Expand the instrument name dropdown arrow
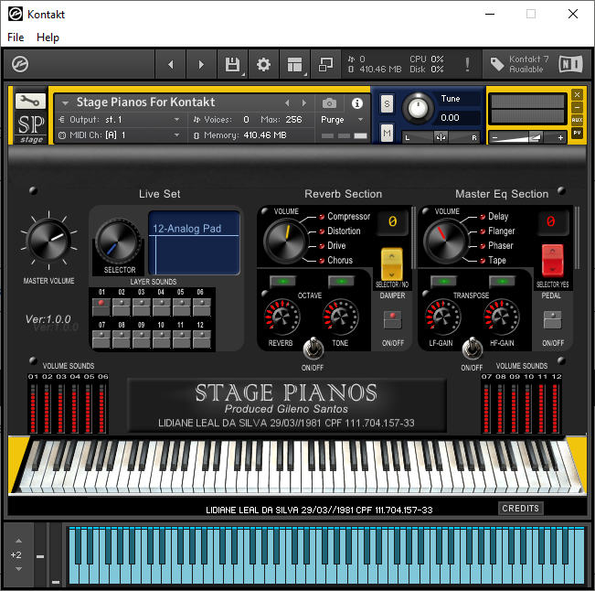The width and height of the screenshot is (595, 591). click(x=65, y=102)
